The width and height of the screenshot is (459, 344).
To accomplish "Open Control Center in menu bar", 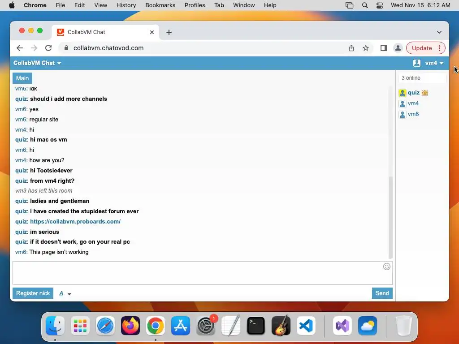I will tap(380, 5).
